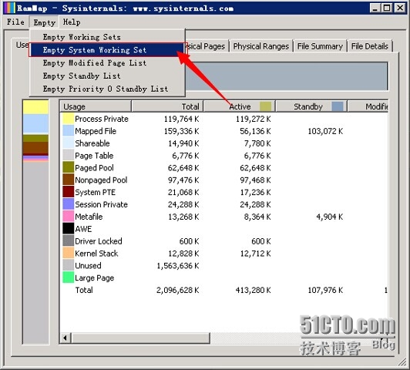Screen dimensions: 410x370
Task: Sort by the Standby column header
Action: click(x=311, y=106)
